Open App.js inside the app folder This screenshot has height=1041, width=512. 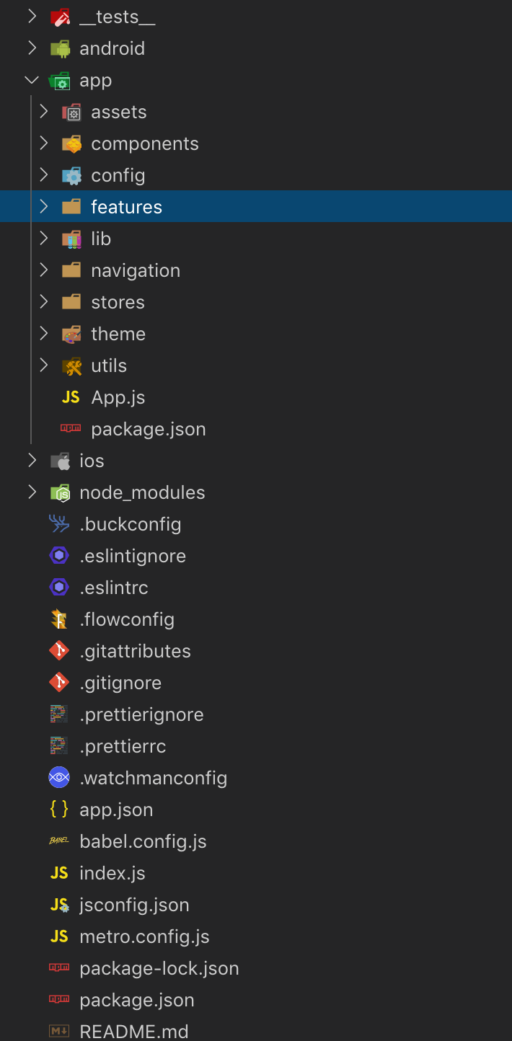(x=118, y=397)
